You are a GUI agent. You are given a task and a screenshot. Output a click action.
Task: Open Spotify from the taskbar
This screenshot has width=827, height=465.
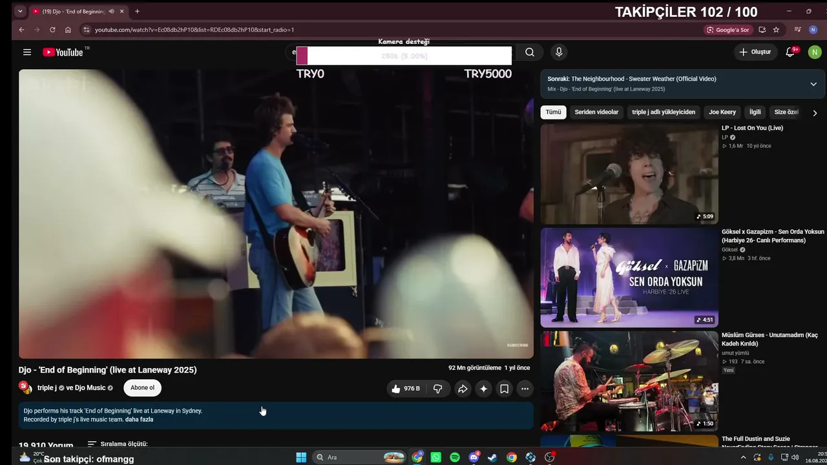455,457
